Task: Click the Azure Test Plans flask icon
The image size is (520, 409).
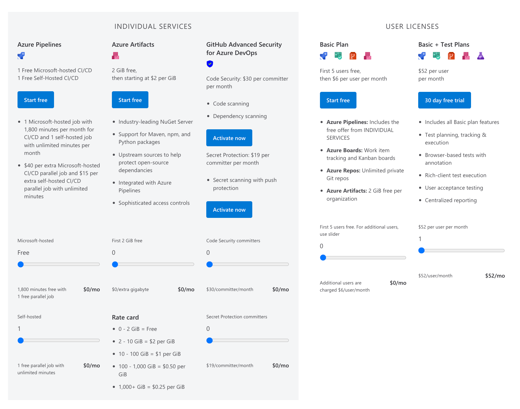Action: tap(481, 56)
